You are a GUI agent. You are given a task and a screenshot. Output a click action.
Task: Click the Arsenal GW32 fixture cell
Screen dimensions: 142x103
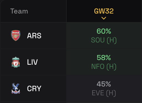(x=104, y=36)
